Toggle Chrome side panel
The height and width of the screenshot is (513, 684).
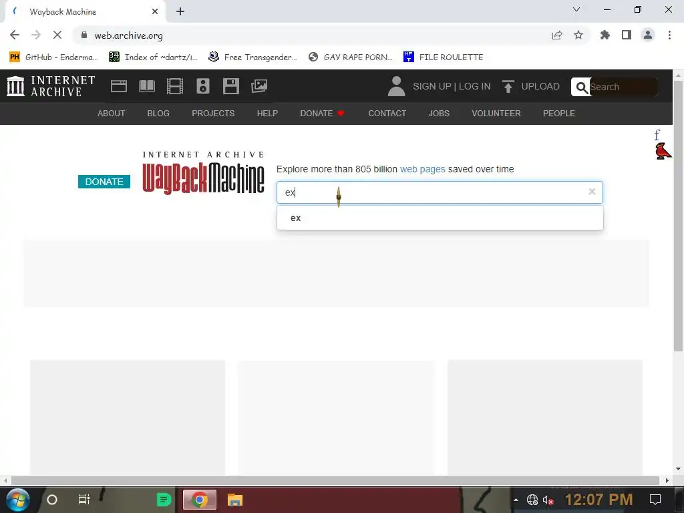[x=627, y=35]
